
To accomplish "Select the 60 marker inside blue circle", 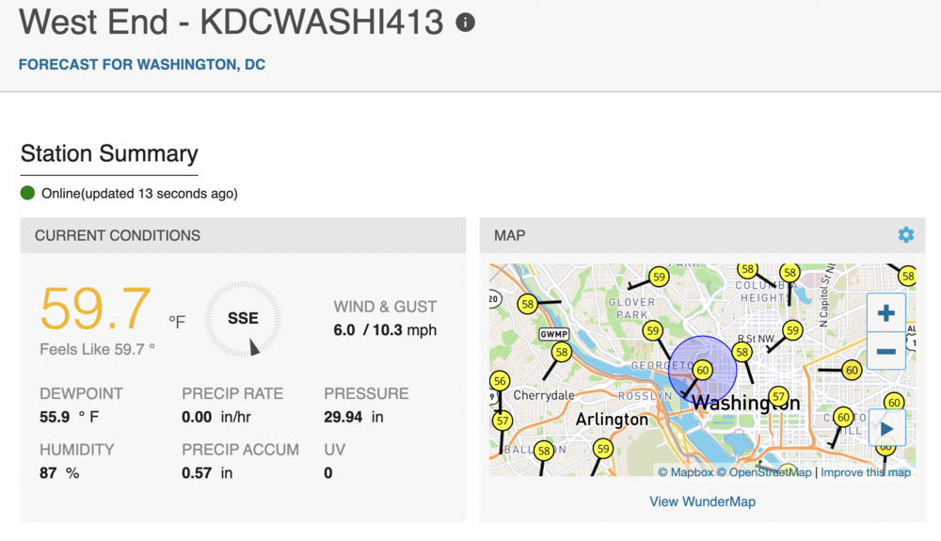I will tap(702, 370).
